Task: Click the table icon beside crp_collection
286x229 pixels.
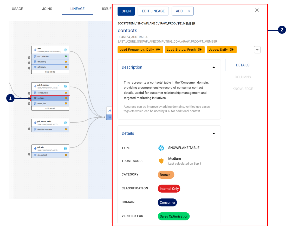Action: point(35,56)
